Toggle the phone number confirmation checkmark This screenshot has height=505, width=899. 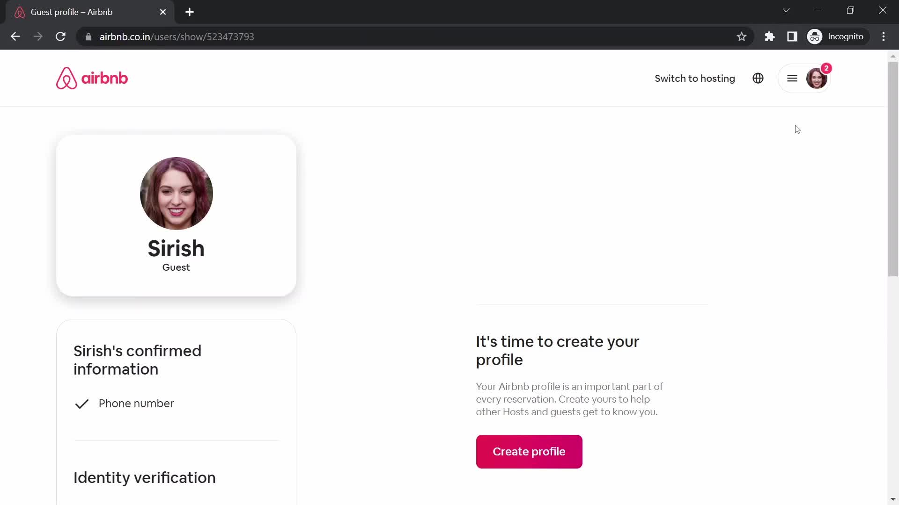coord(82,404)
